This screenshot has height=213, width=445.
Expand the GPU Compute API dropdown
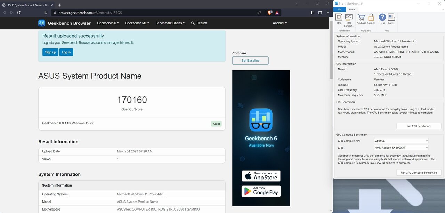(x=401, y=141)
